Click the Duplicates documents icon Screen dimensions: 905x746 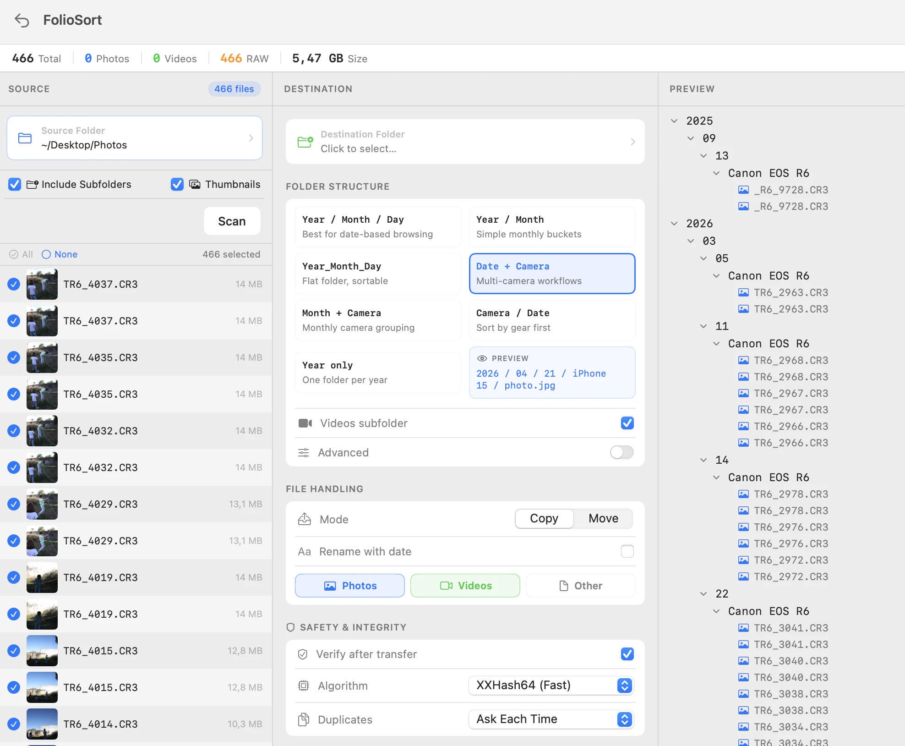pos(303,719)
